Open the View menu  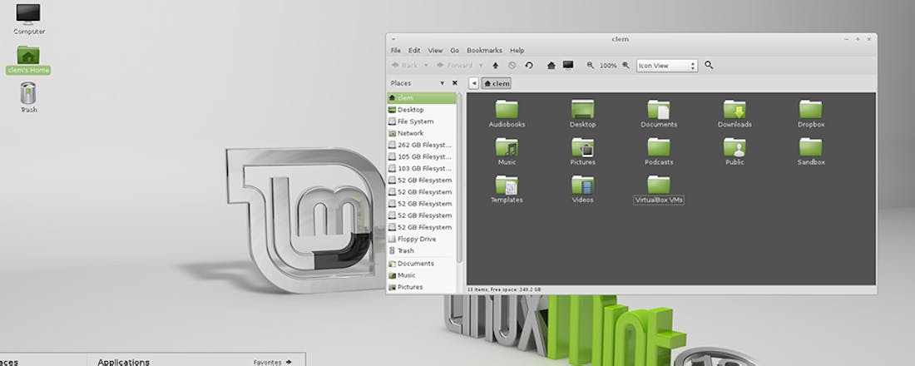(x=435, y=51)
